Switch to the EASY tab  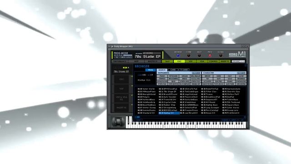tap(167, 61)
